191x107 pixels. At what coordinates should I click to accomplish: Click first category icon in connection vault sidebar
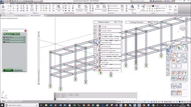(x=95, y=26)
